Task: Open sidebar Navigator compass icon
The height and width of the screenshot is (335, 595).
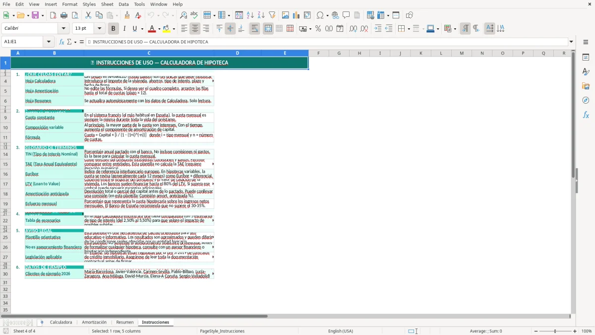Action: tap(586, 100)
